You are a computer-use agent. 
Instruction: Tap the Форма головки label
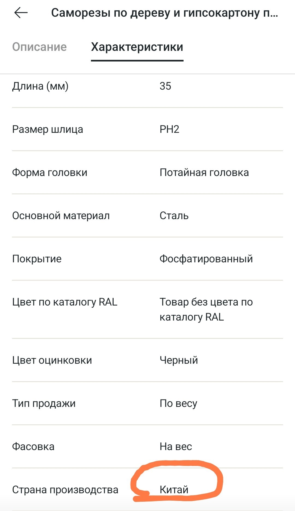pyautogui.click(x=50, y=173)
